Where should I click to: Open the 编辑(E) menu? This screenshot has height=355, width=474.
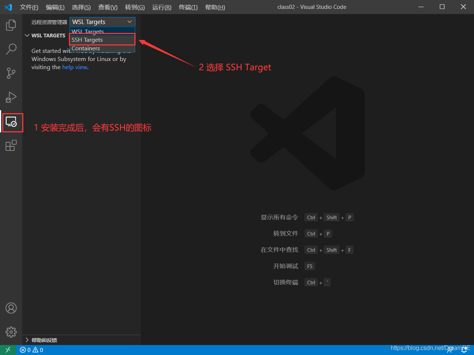55,7
